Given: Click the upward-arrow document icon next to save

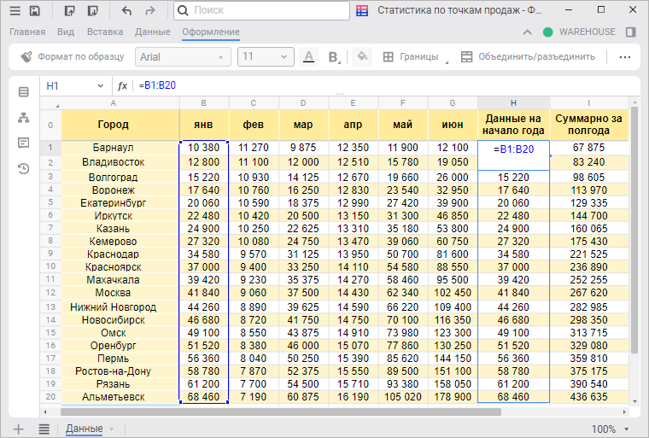Looking at the screenshot, I should [x=70, y=11].
